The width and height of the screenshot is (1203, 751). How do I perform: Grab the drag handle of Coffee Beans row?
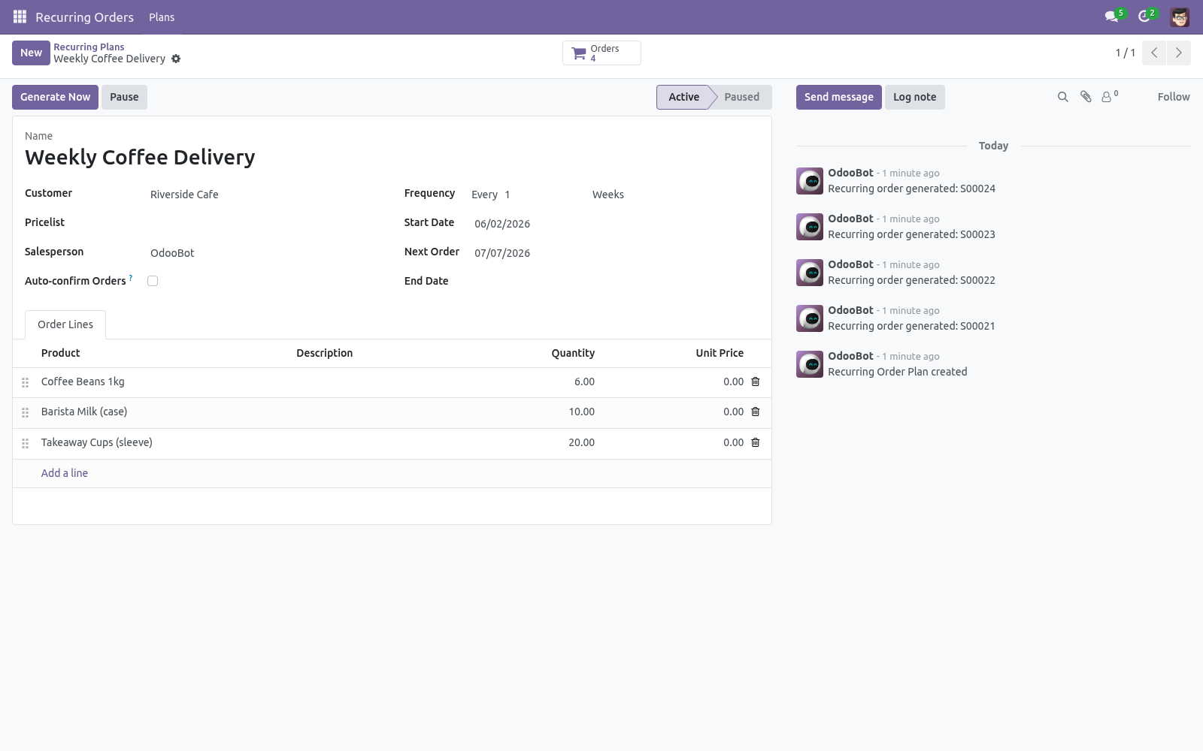pos(25,382)
